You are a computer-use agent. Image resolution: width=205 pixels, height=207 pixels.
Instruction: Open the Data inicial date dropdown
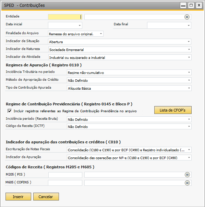pos(80,25)
